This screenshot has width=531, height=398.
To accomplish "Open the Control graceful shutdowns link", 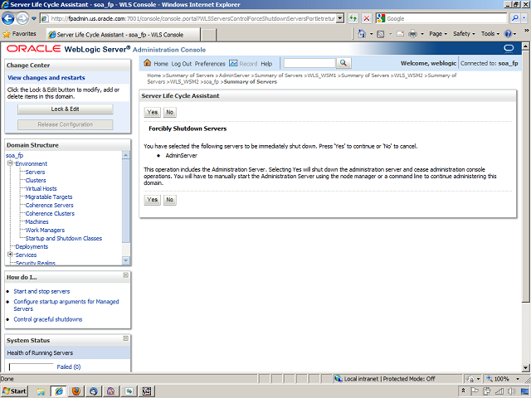I will [48, 319].
